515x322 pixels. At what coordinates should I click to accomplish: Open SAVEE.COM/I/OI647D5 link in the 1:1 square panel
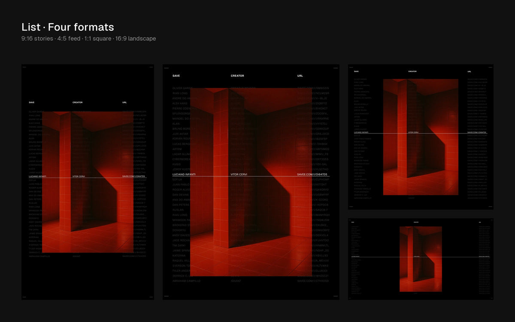[x=477, y=132]
